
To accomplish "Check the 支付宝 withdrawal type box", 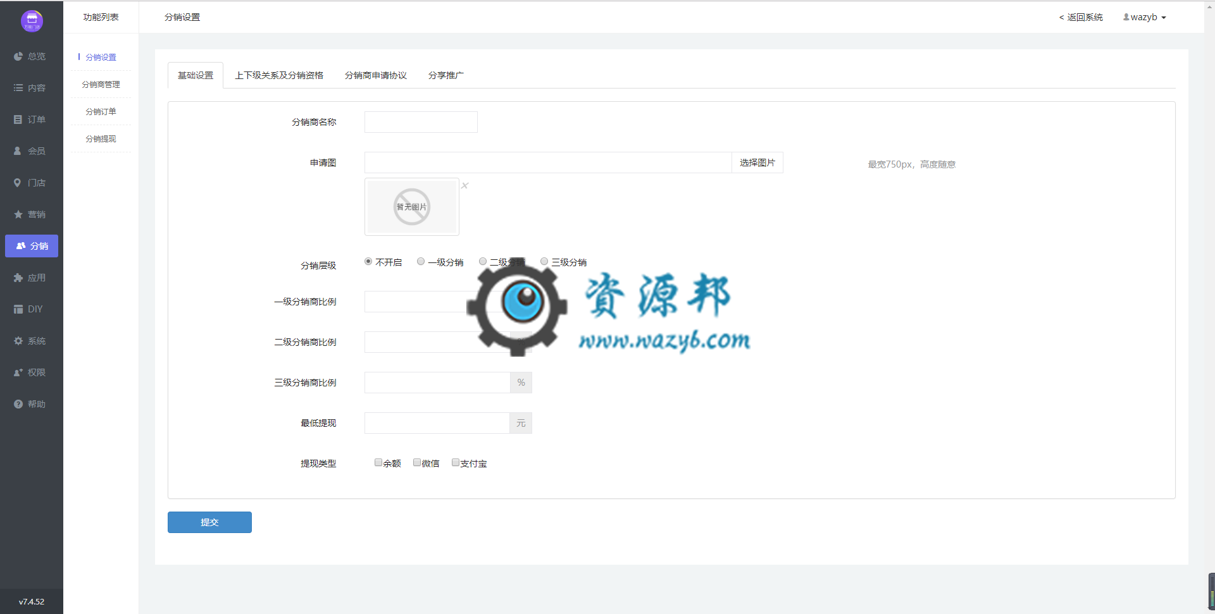I will tap(456, 462).
